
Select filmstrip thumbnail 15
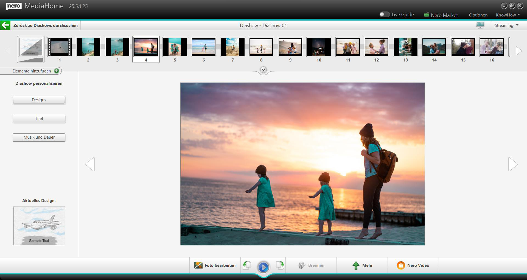click(463, 47)
